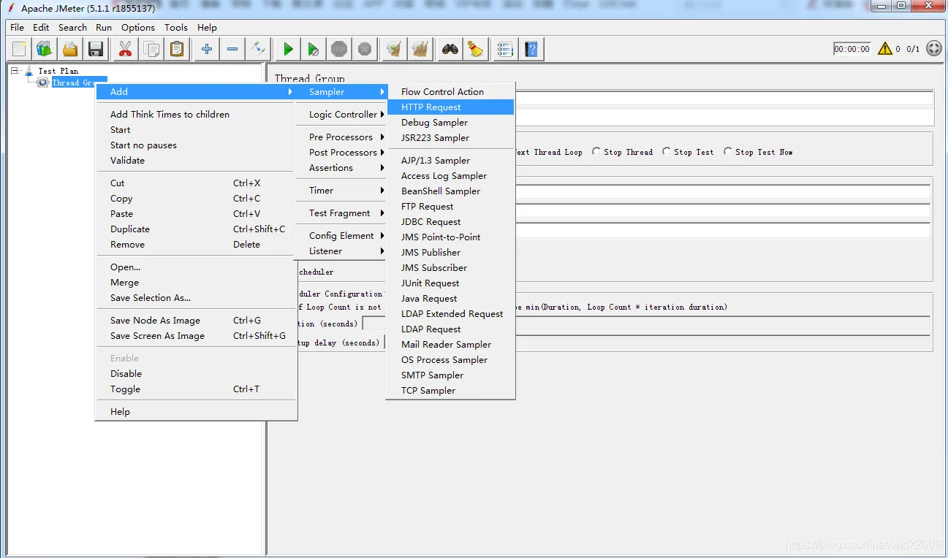Click the gray Shutdown X icon
This screenshot has width=948, height=558.
364,49
